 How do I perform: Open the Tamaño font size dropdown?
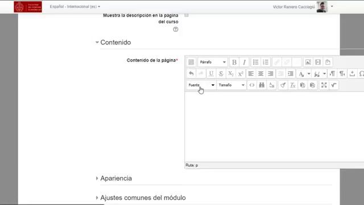tap(231, 85)
